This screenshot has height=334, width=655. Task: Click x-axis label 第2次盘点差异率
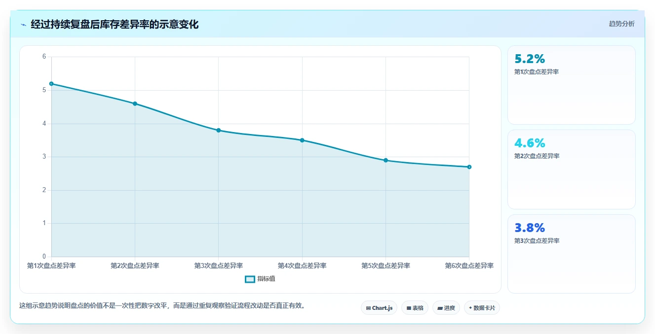tap(135, 266)
